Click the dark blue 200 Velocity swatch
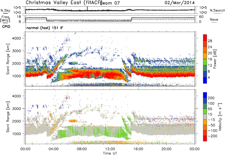 (x=205, y=95)
